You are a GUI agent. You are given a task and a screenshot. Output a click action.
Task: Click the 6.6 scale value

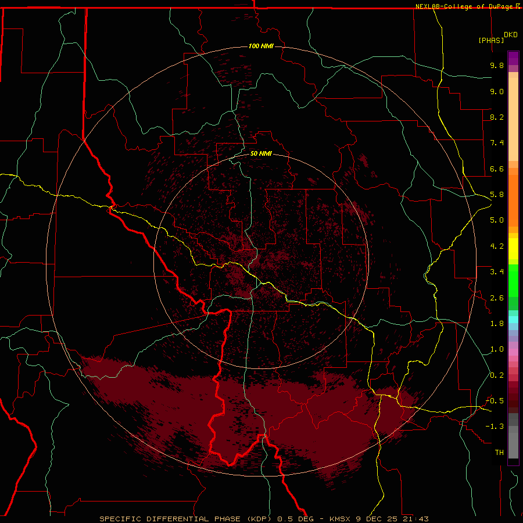[x=497, y=169]
